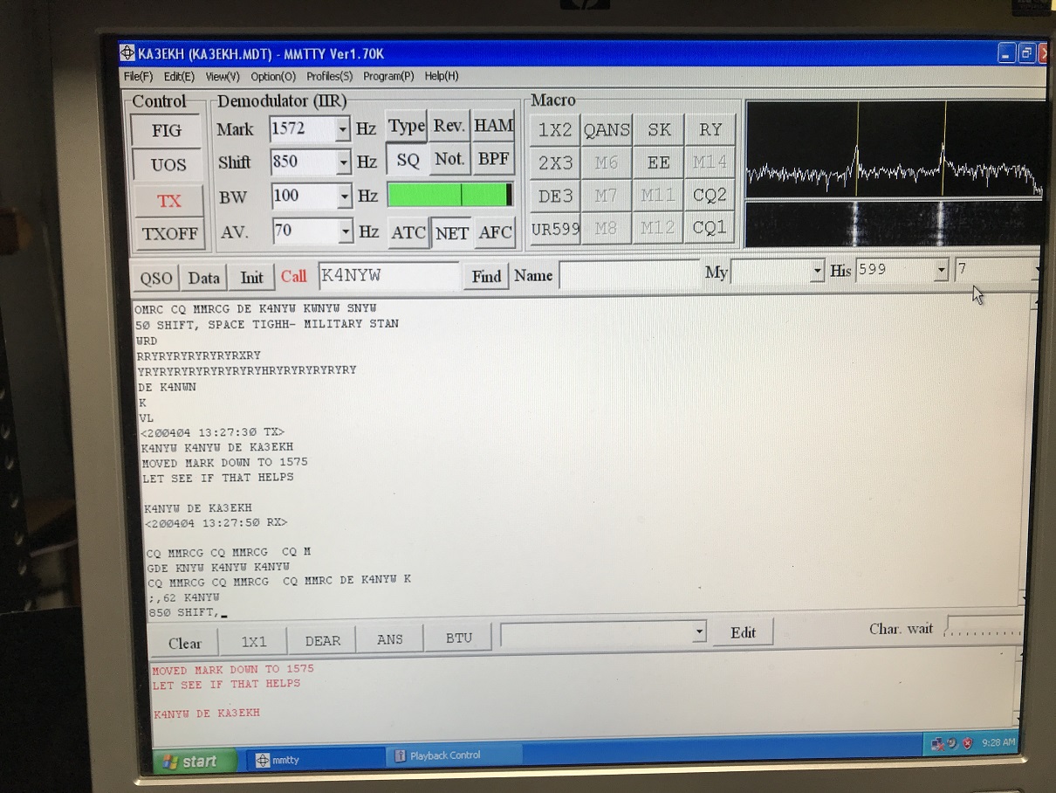Click the Data log button
This screenshot has height=793, width=1056.
[x=203, y=279]
